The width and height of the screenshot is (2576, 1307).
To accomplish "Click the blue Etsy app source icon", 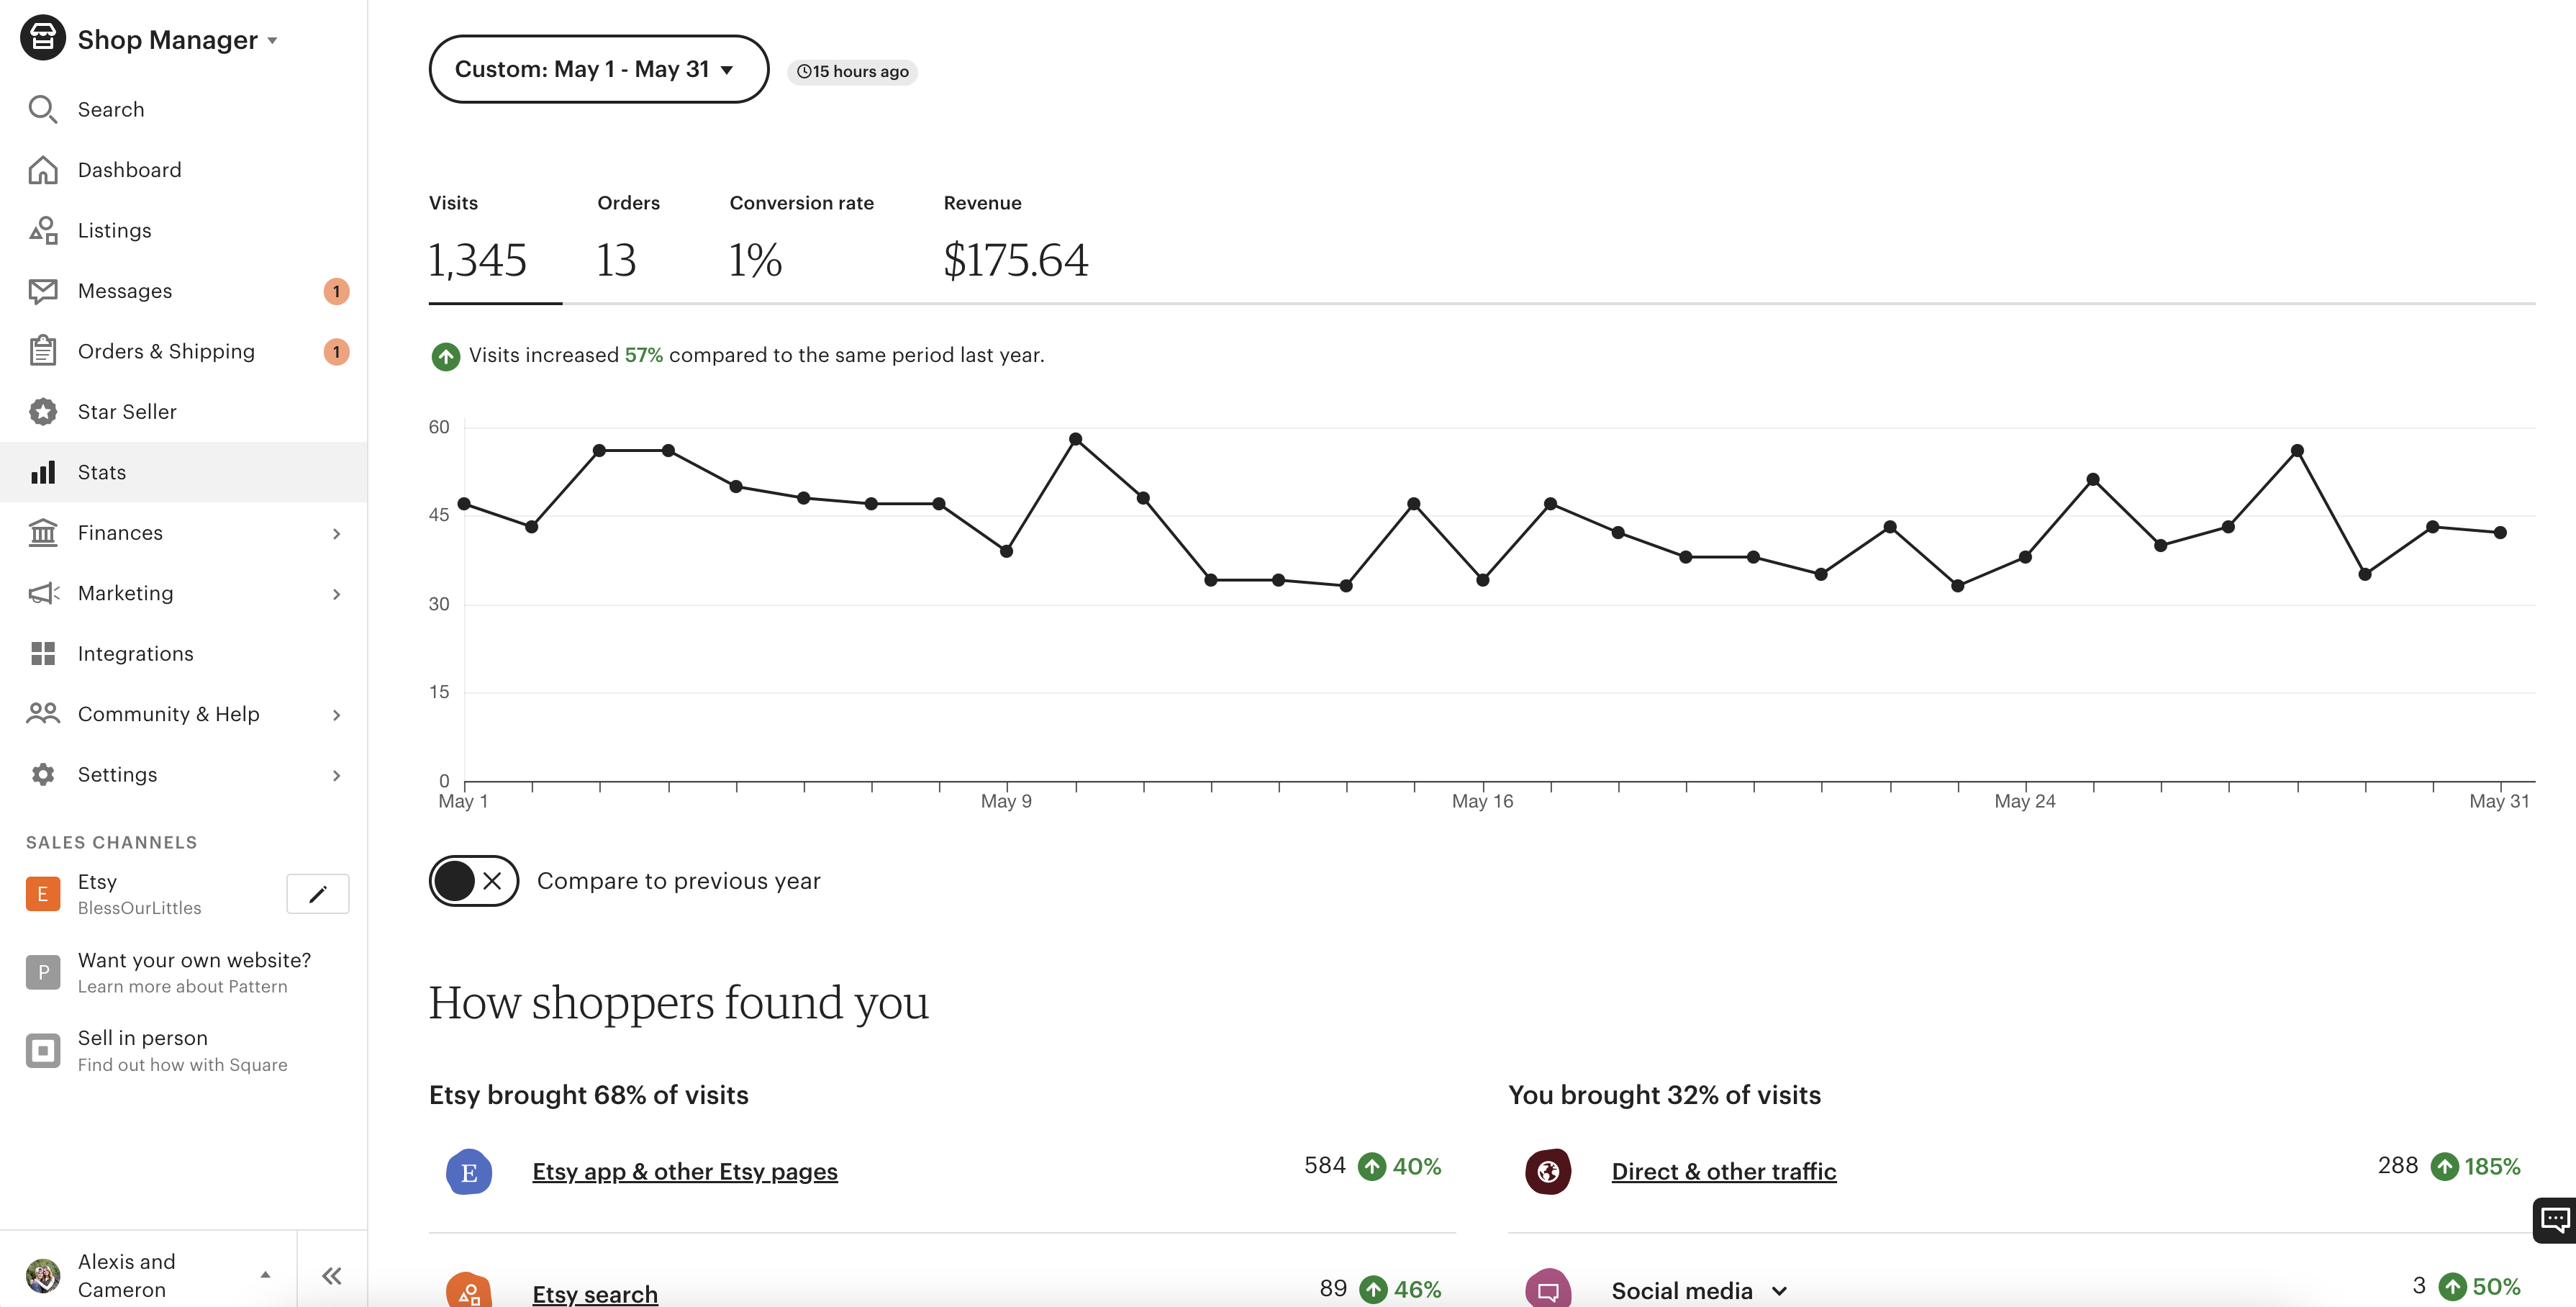I will click(x=469, y=1172).
